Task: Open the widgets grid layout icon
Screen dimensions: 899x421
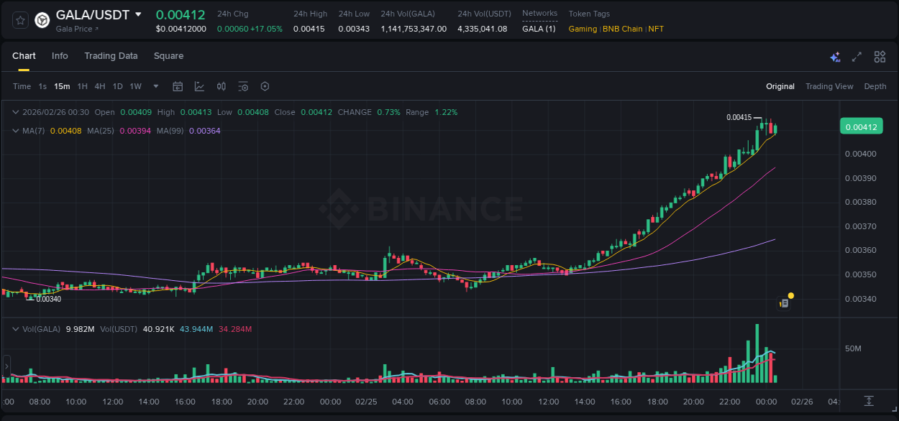Action: (880, 56)
